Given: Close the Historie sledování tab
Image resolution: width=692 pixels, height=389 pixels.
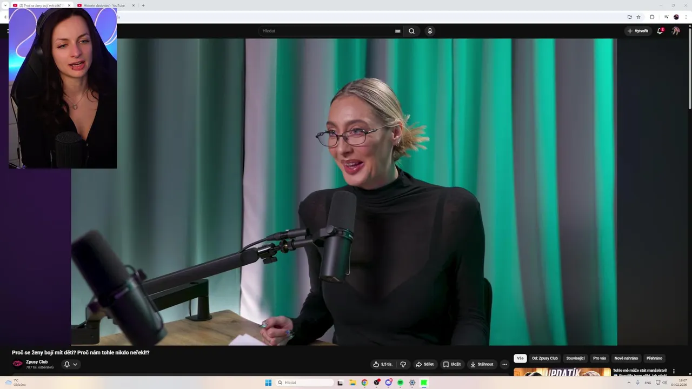Looking at the screenshot, I should pos(134,5).
